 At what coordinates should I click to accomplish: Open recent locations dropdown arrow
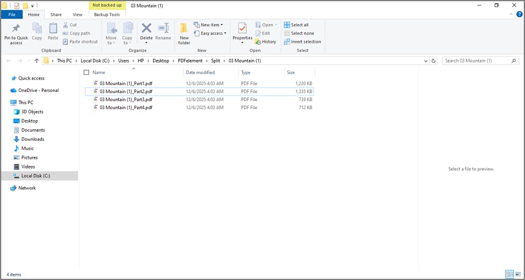pyautogui.click(x=29, y=61)
